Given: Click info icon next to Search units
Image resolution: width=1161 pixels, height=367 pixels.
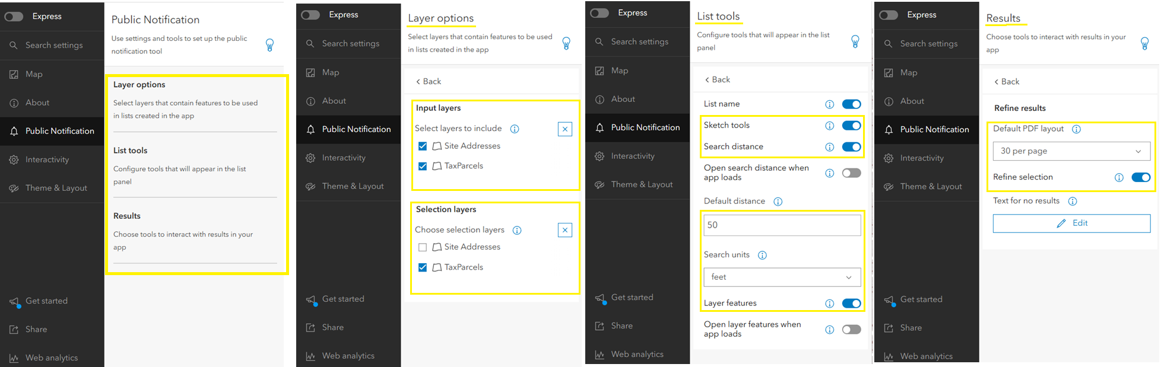Looking at the screenshot, I should pyautogui.click(x=762, y=255).
